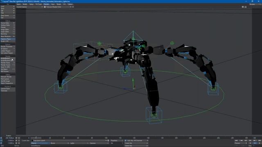Viewport: 262px width, 147px height.
Task: Switch to the Modify tab
Action: [x=25, y=4]
